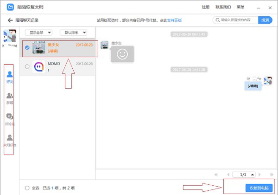
Task: Toggle the 全选 select all option
Action: 27,188
